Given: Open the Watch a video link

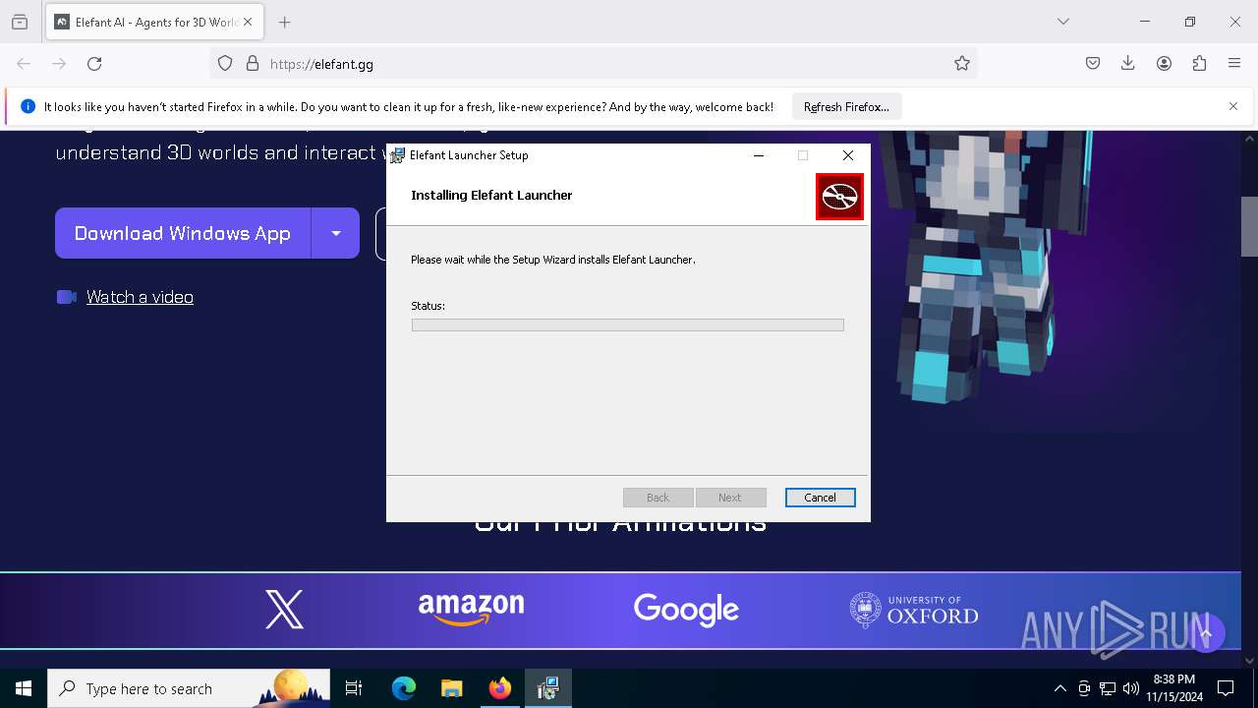Looking at the screenshot, I should (x=140, y=297).
